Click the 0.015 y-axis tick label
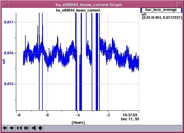This screenshot has height=133, width=184. click(9, 84)
